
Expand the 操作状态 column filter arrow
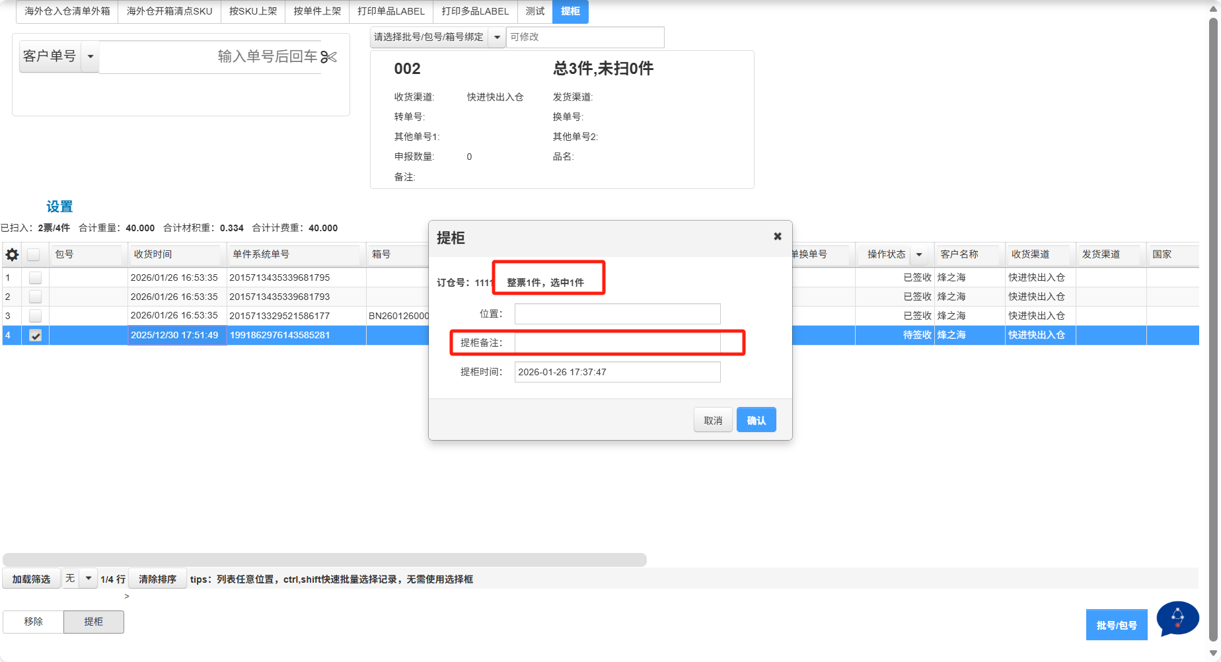(918, 254)
